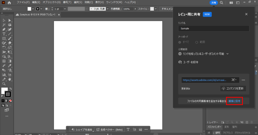Click the 編集に招待 link
This screenshot has height=135, width=258.
pyautogui.click(x=234, y=101)
